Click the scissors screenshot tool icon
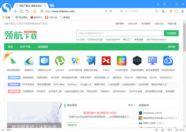 coord(163,11)
